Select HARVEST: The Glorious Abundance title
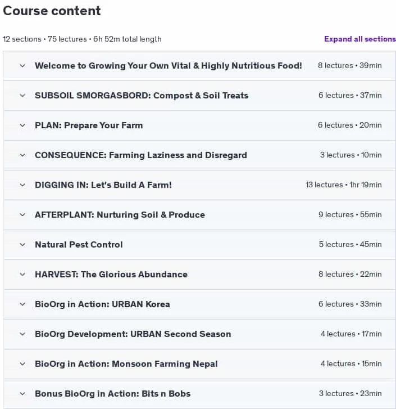The image size is (396, 409). [x=111, y=275]
